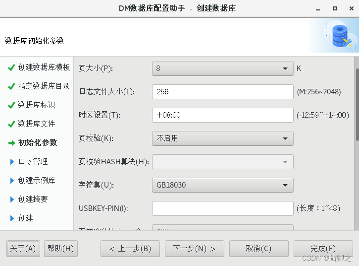359x266 pixels.
Task: Click the USBKEY-PIN(I): label
Action: click(x=103, y=208)
